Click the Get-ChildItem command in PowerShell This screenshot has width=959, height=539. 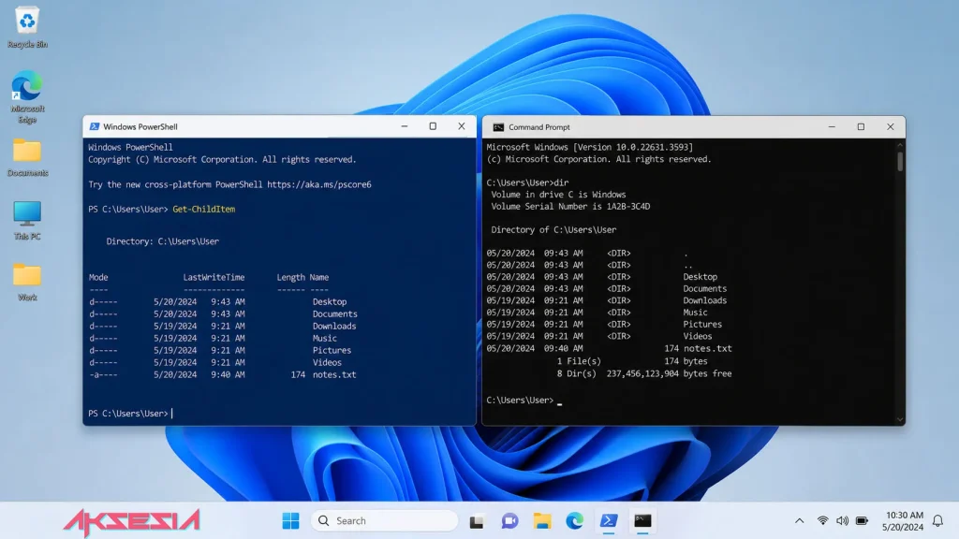203,209
